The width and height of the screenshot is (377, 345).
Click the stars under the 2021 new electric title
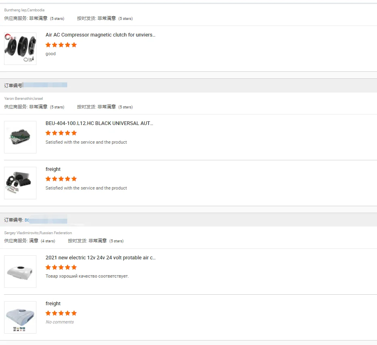point(61,267)
